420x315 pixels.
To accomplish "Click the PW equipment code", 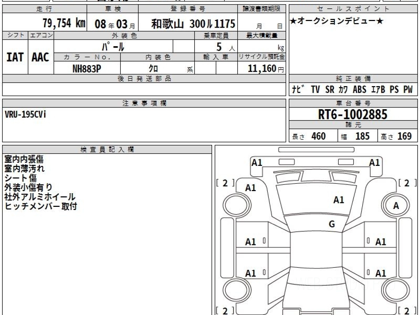I will pos(408,90).
